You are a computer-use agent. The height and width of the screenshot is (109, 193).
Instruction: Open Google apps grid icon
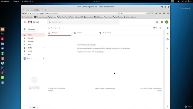157,22
